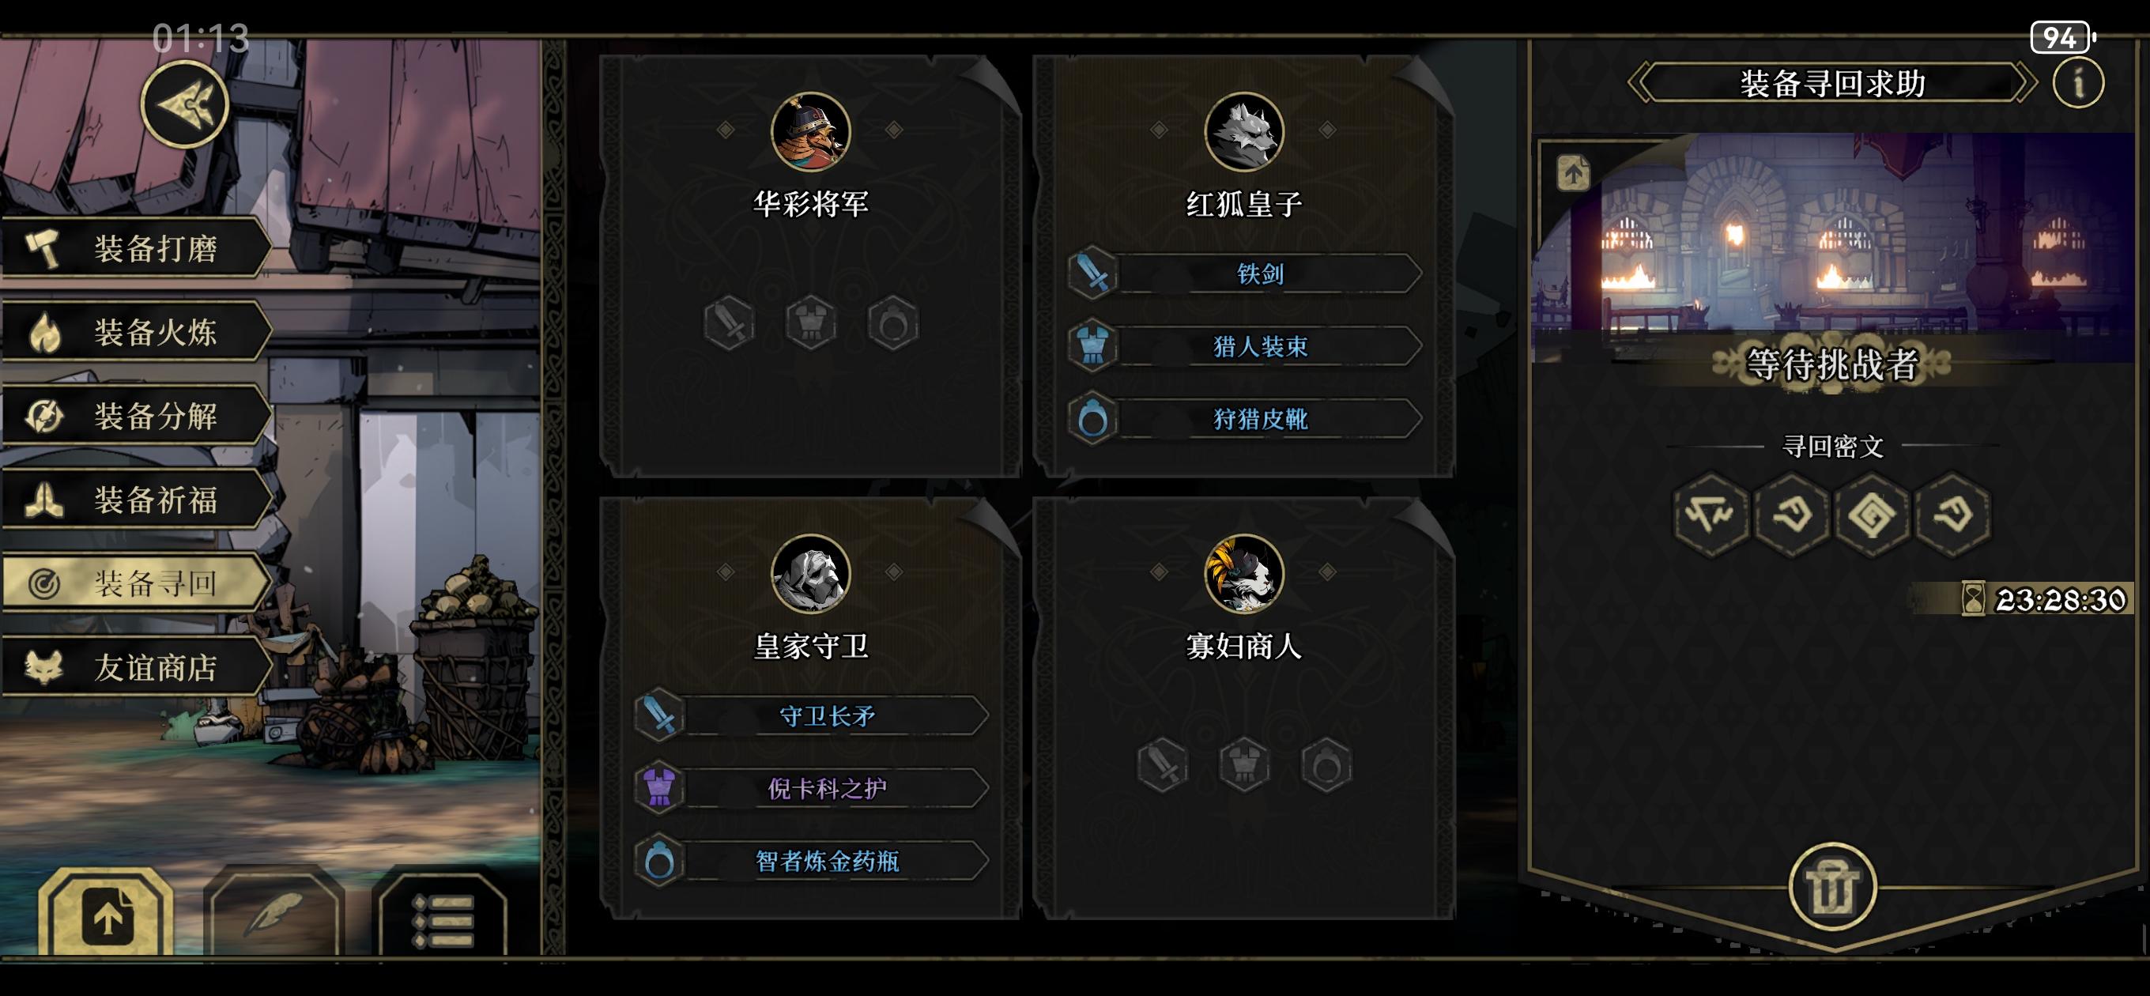The image size is (2150, 996).
Task: Switch to previous panel with left chevron
Action: click(x=1639, y=83)
